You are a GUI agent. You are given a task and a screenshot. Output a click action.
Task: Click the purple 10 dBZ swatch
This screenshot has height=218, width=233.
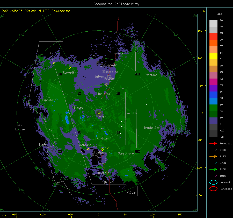213,121
